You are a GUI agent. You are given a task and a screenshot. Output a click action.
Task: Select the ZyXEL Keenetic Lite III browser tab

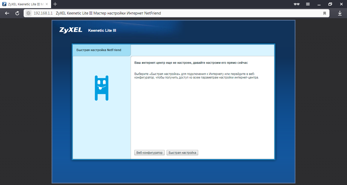[x=24, y=4]
